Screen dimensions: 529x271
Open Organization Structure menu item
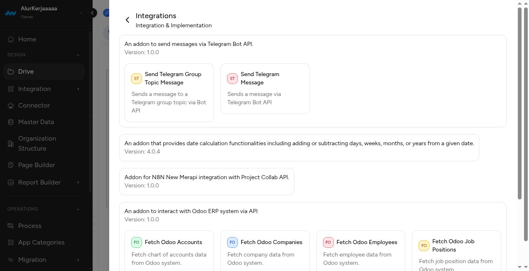tap(44, 144)
